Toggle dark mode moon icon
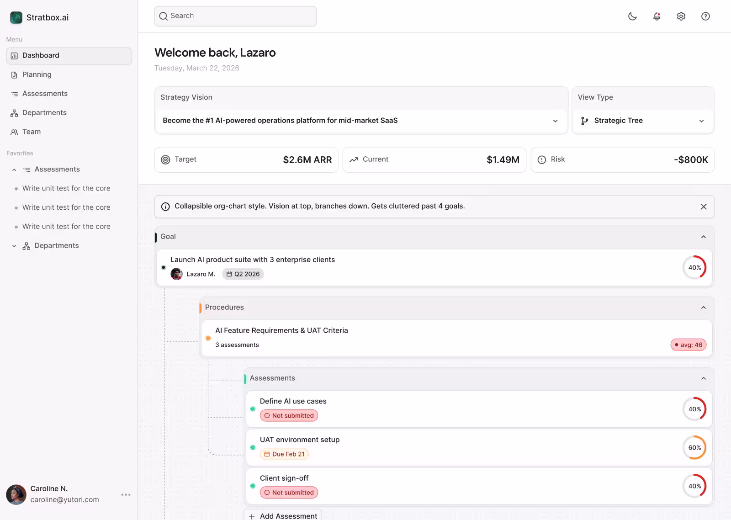 [x=632, y=16]
